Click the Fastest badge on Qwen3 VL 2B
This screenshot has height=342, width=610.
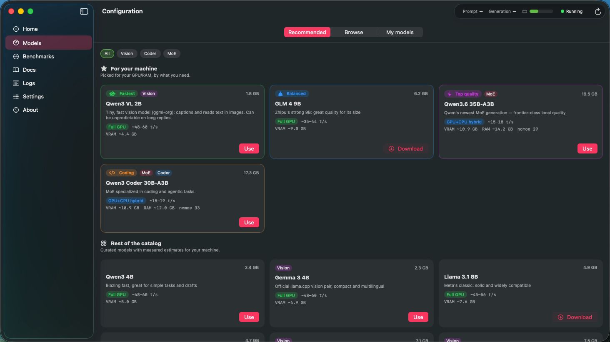click(x=122, y=94)
